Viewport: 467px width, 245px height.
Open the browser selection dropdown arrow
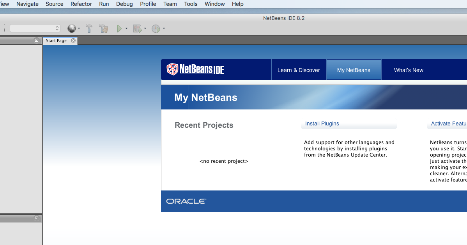79,28
